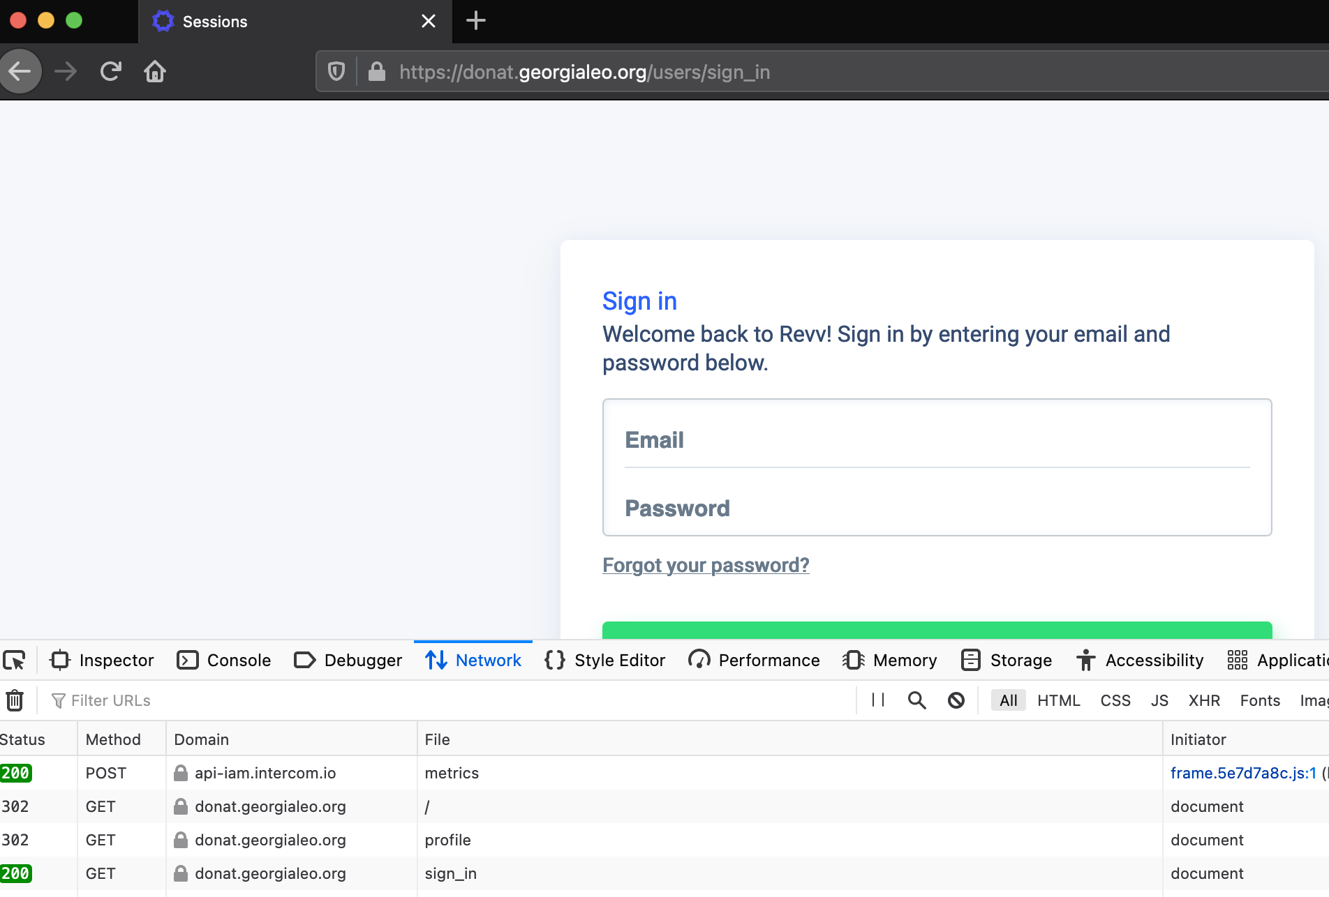Reload the current page
The image size is (1329, 897).
[110, 71]
